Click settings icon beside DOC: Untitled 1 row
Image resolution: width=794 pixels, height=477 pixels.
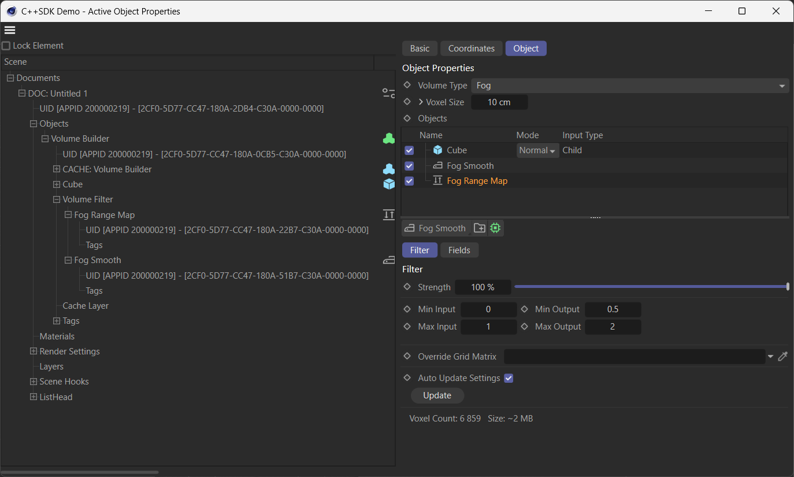pos(389,93)
